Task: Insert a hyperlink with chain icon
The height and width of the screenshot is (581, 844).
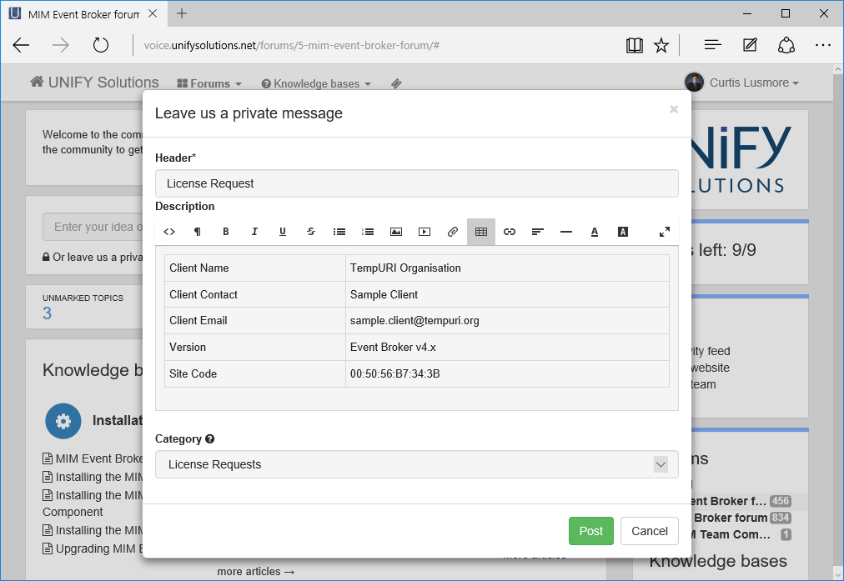Action: 510,232
